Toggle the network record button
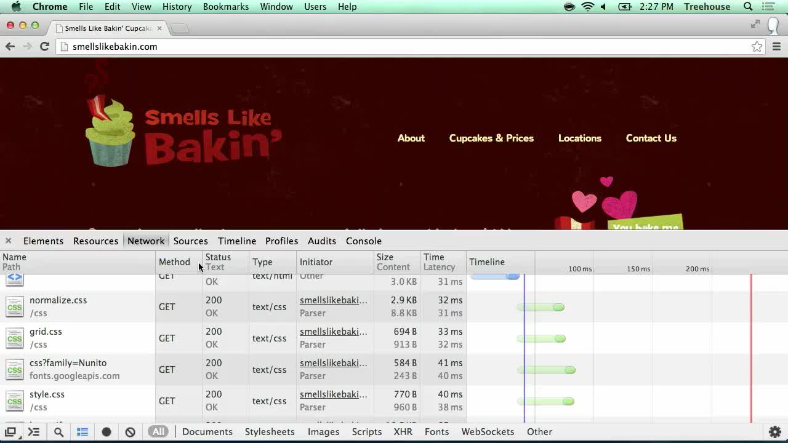788x443 pixels. 107,432
